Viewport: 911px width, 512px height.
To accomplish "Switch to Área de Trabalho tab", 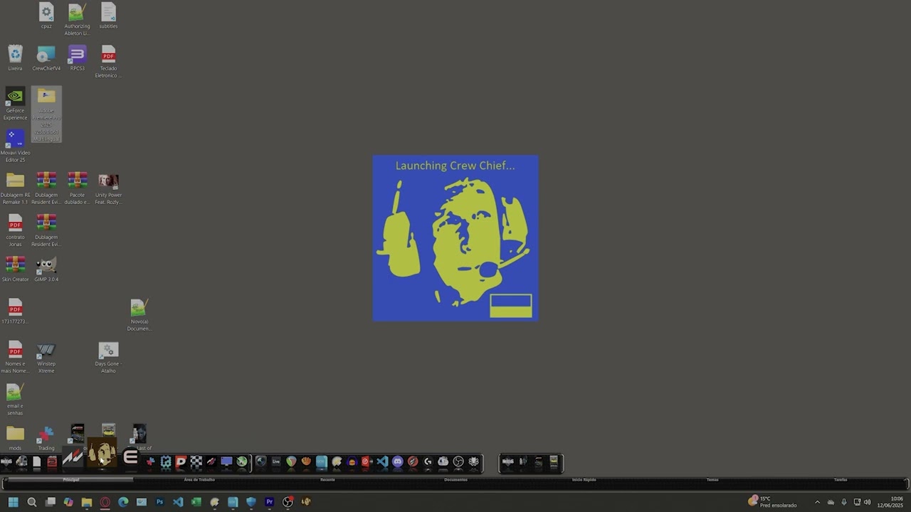I will coord(199,480).
